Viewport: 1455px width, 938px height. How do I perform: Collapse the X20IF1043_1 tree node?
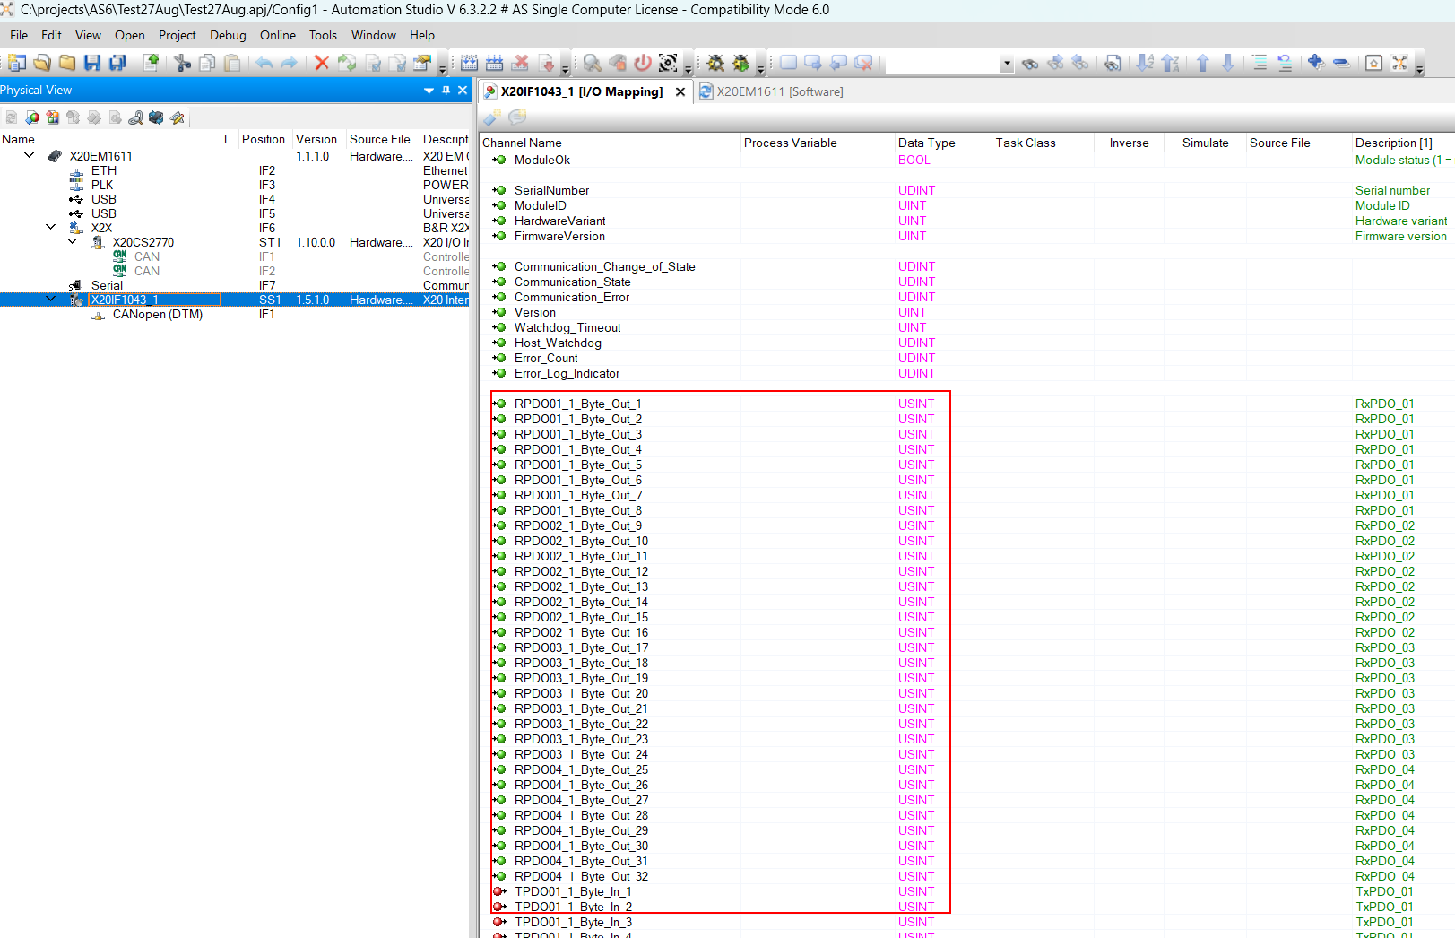pos(51,299)
